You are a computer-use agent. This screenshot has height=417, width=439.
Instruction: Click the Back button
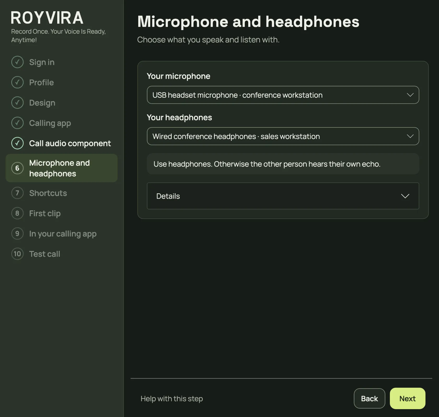[x=369, y=398]
